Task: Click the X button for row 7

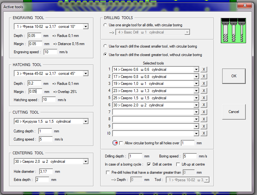Action: [x=204, y=112]
